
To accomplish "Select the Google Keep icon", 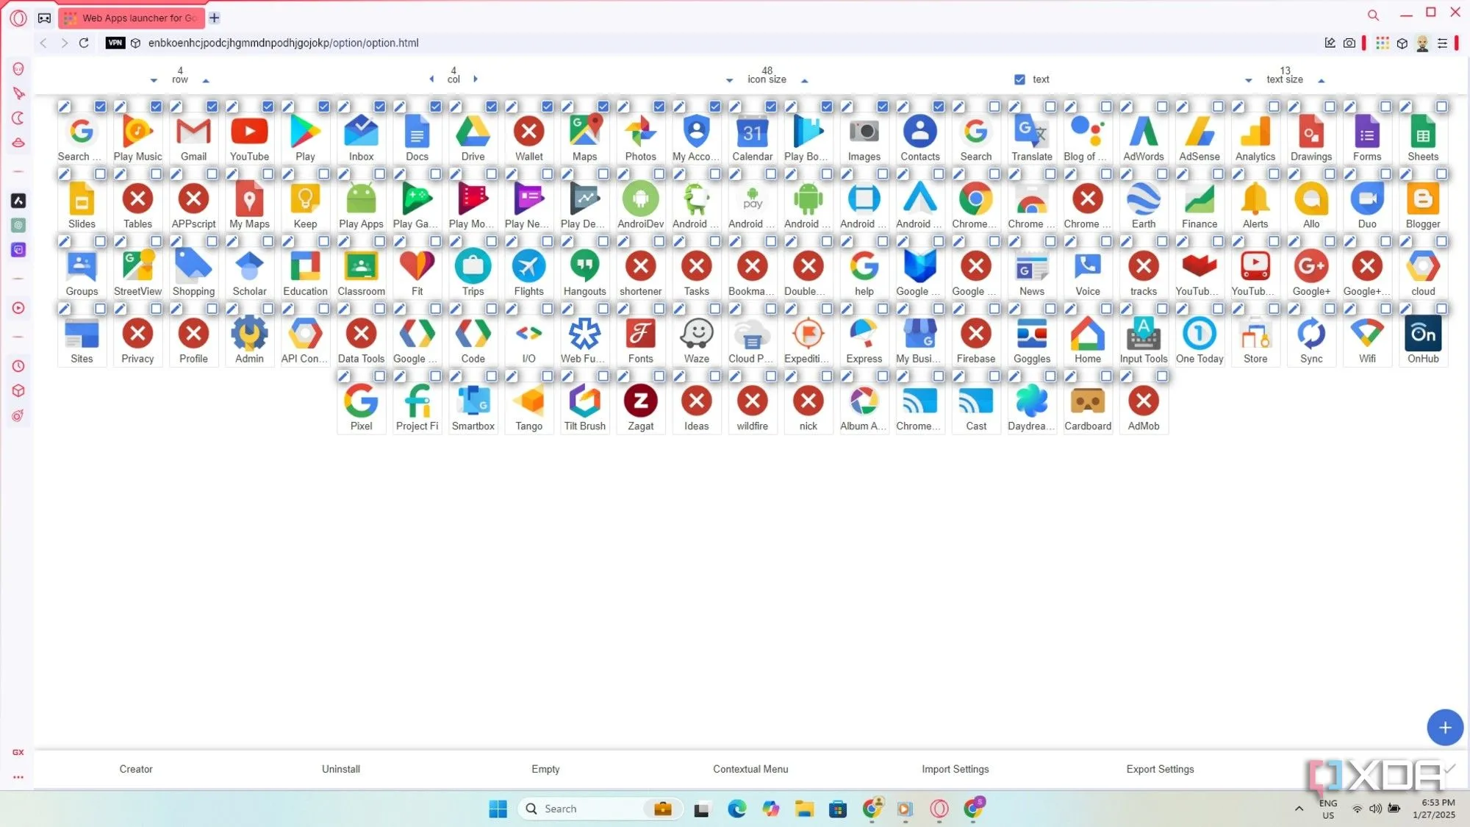I will pos(305,199).
